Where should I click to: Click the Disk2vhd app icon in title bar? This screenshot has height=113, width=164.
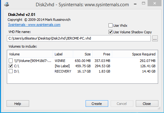click(7, 4)
